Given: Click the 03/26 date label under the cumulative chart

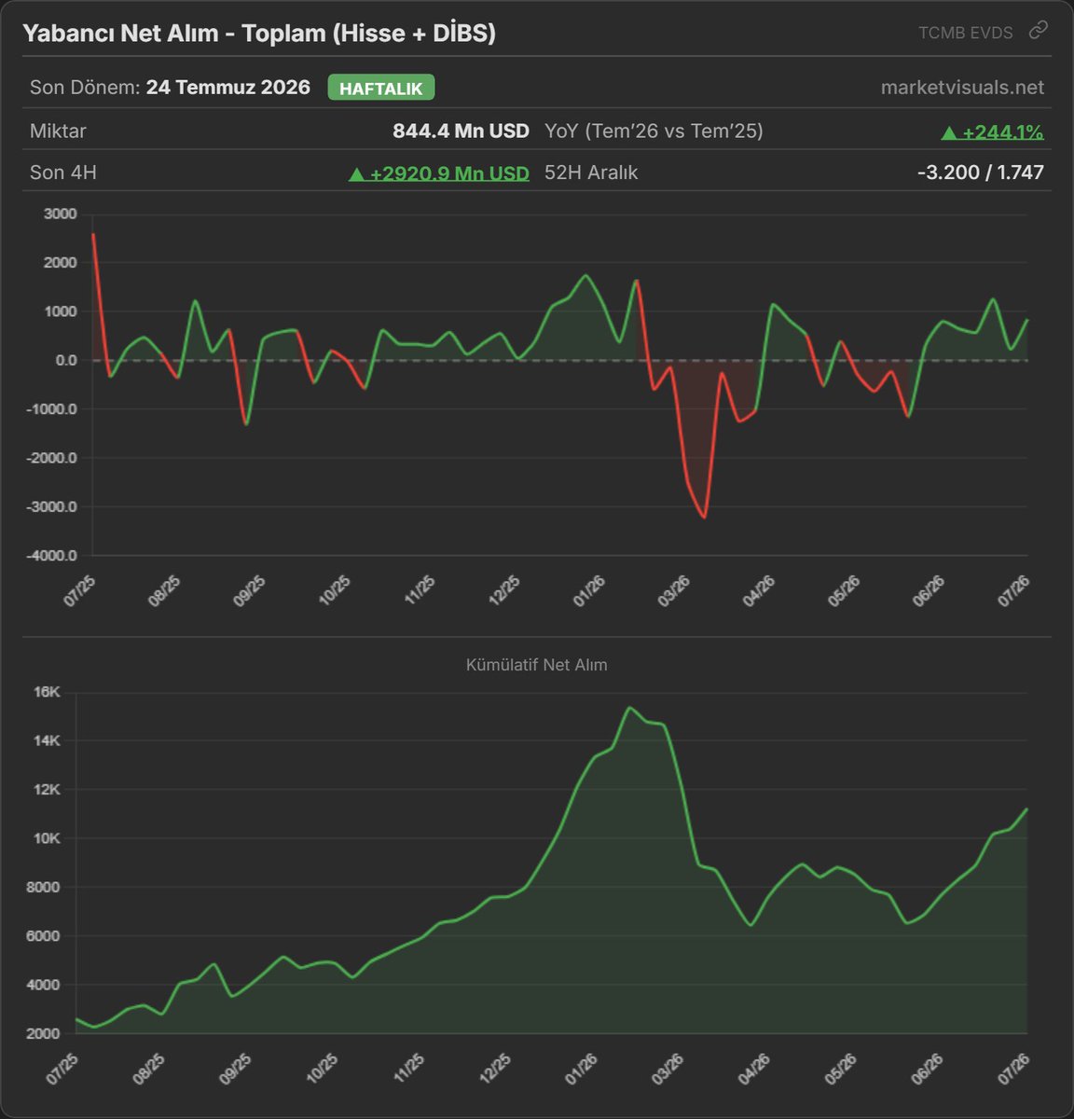Looking at the screenshot, I should 668,1069.
